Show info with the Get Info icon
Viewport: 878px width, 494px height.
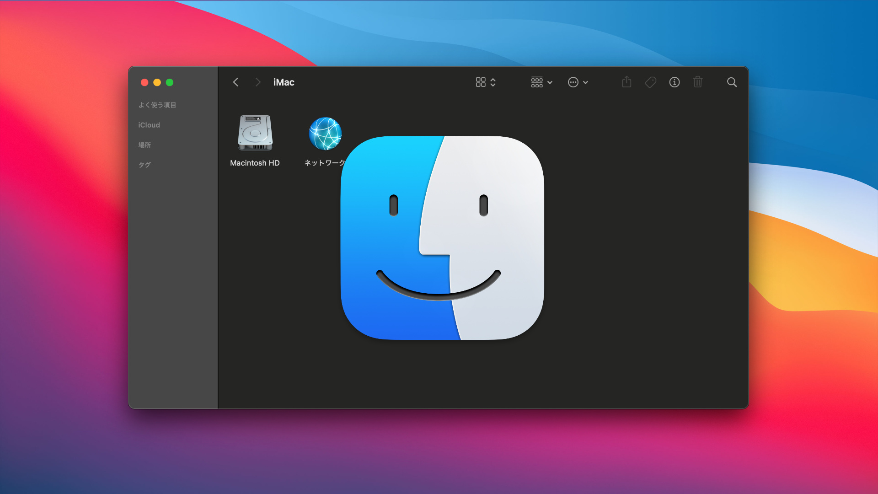click(x=675, y=82)
